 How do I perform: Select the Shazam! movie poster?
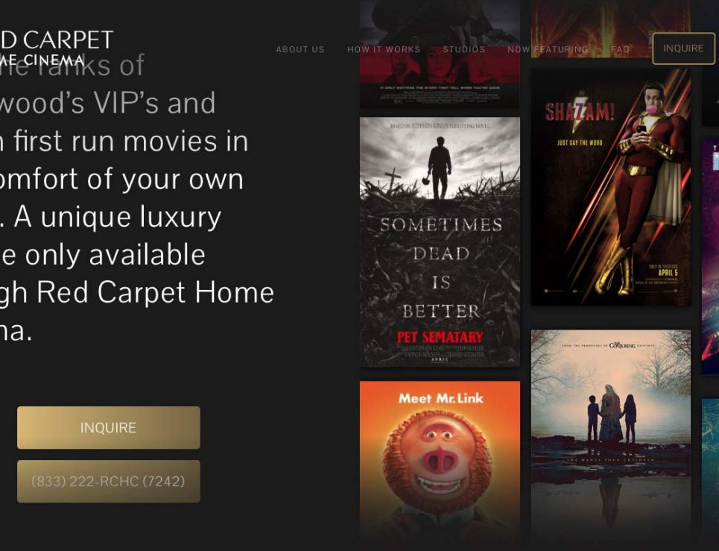(x=611, y=187)
